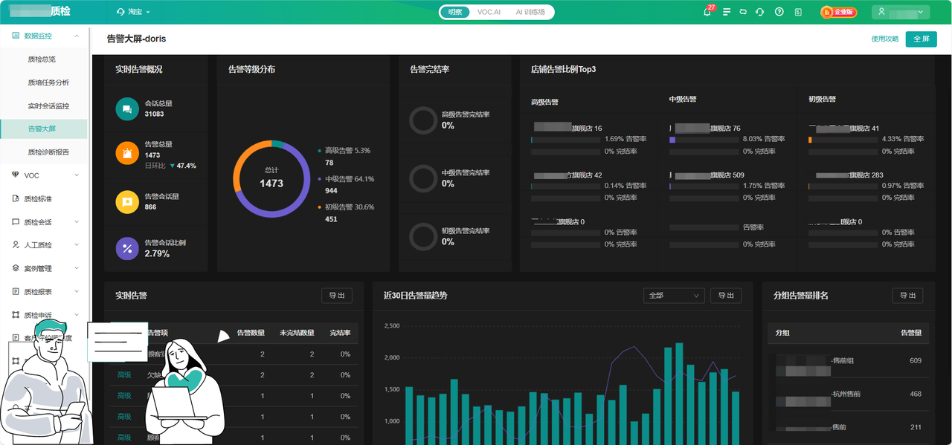This screenshot has height=445, width=952.
Task: Open the 淘宝 platform dropdown
Action: (x=135, y=12)
